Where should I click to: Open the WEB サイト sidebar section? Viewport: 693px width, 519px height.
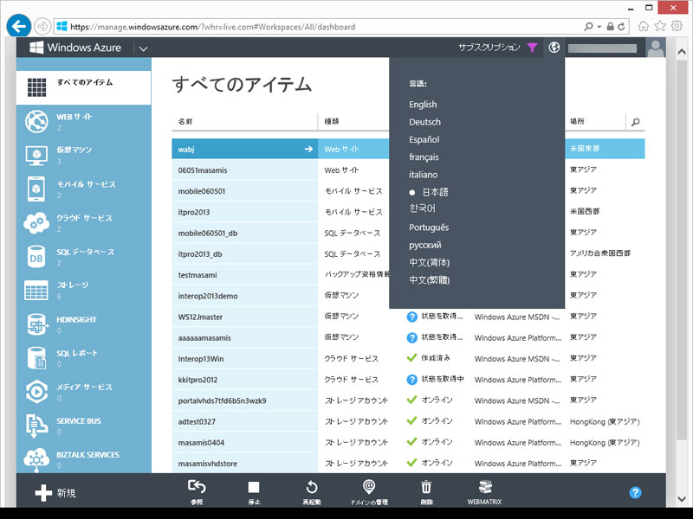(83, 122)
